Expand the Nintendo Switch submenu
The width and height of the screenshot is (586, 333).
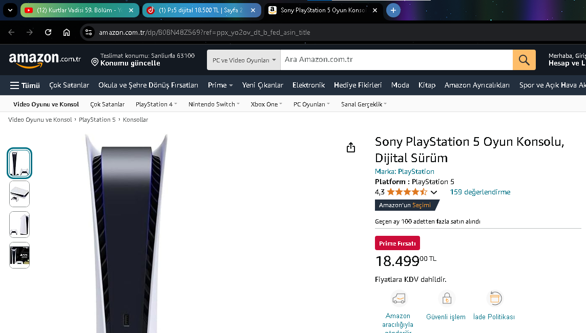click(x=214, y=104)
